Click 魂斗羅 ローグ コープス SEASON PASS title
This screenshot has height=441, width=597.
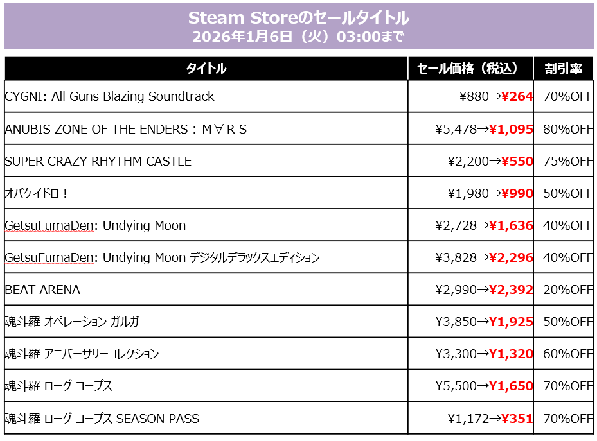tap(102, 419)
